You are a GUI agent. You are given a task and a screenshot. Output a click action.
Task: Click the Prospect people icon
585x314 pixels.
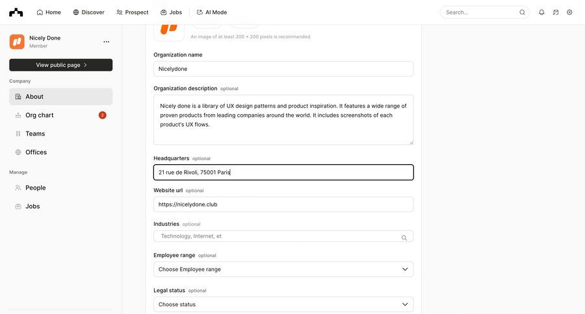pyautogui.click(x=120, y=12)
